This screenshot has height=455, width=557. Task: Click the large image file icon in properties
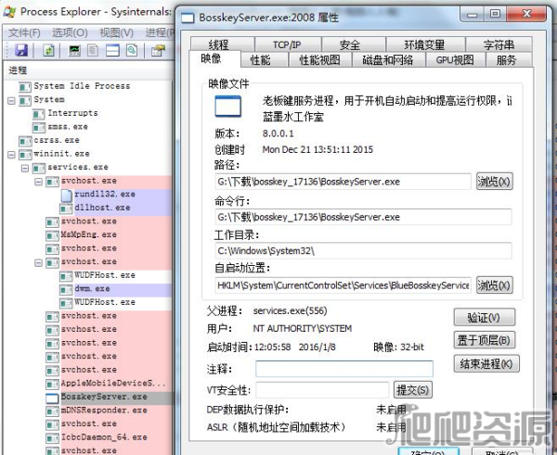pyautogui.click(x=228, y=106)
